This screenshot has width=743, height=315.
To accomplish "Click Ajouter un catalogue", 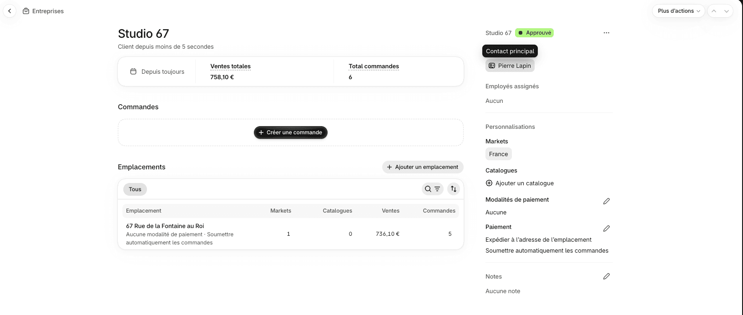I will click(520, 183).
